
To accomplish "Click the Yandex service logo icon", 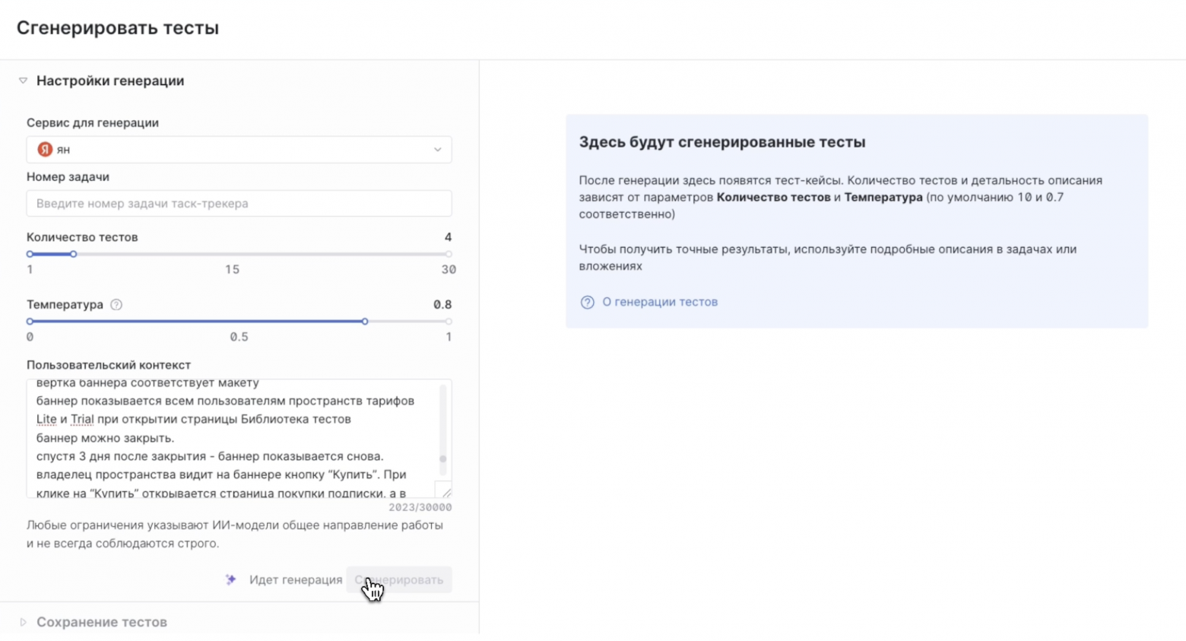I will [45, 150].
